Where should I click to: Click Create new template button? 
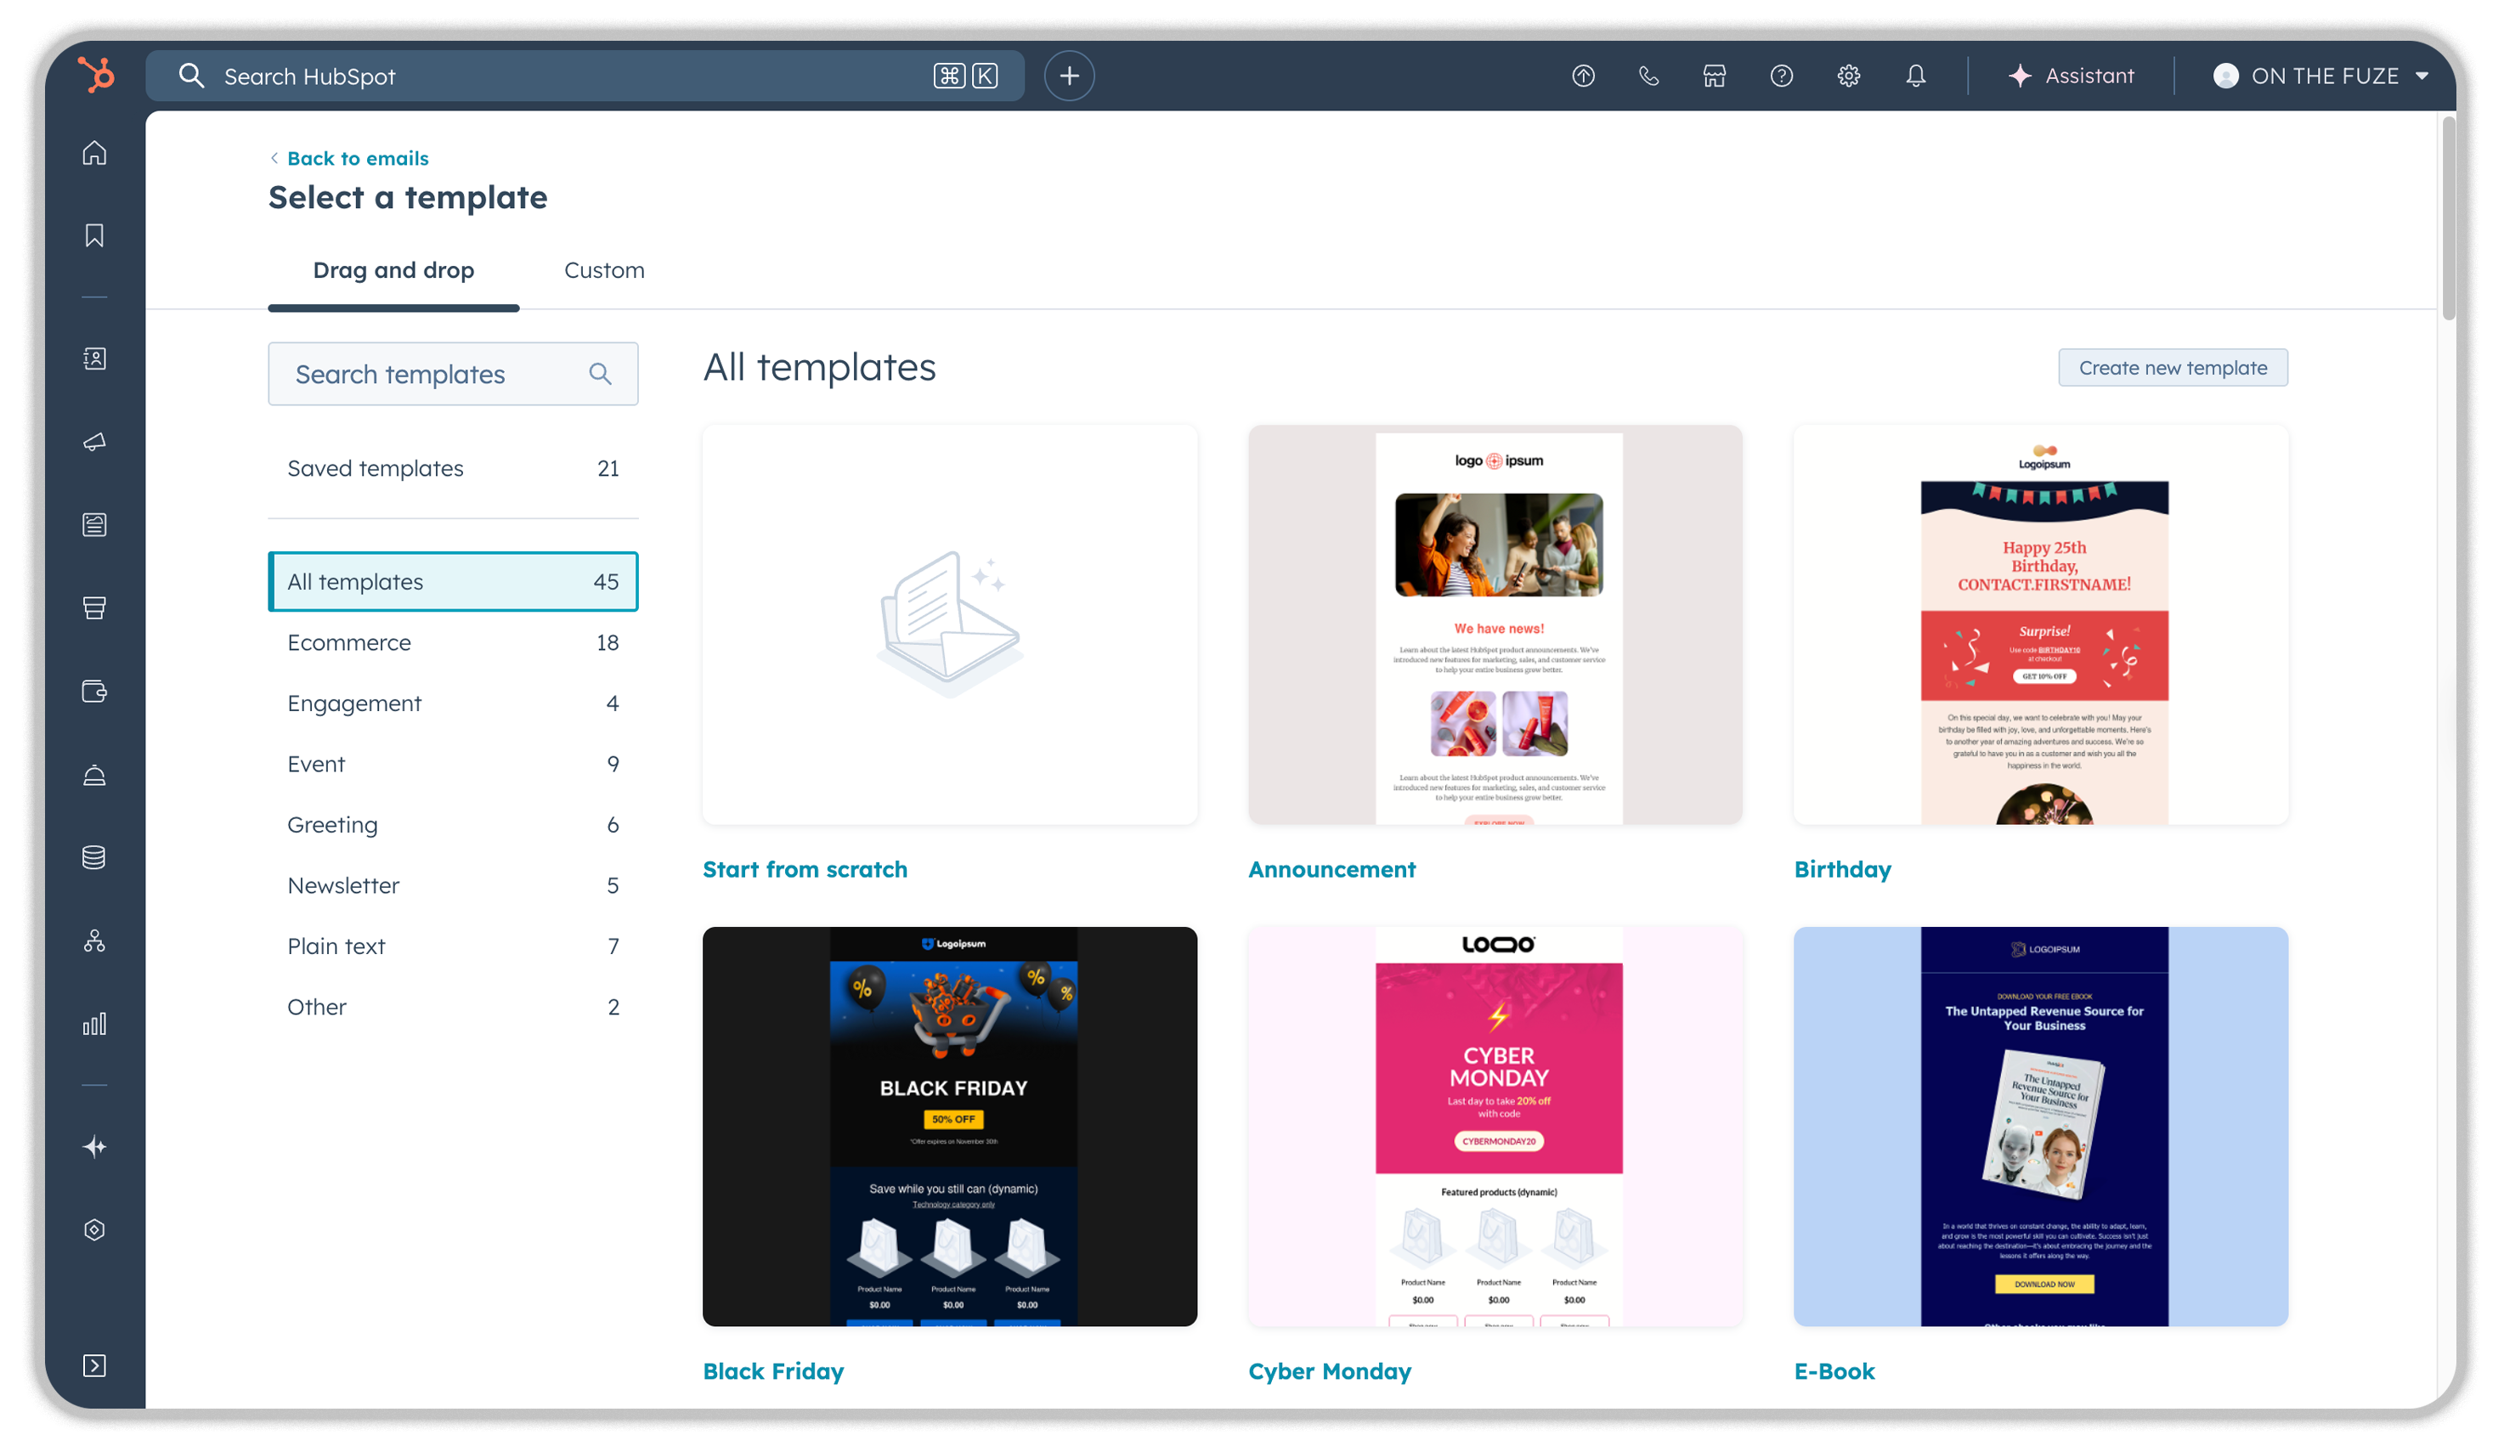point(2173,368)
